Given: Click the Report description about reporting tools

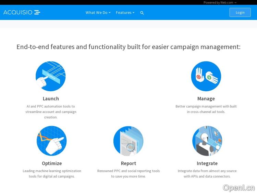Looking at the screenshot, I should [x=128, y=173].
